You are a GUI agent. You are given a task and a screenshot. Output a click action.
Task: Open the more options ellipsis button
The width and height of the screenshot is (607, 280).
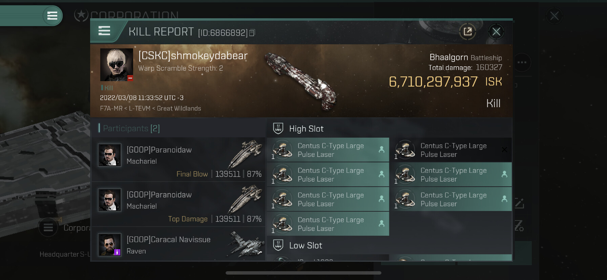tap(522, 62)
